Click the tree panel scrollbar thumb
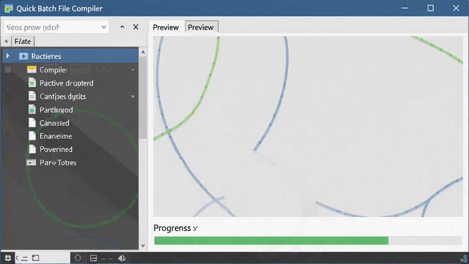 coord(143,98)
